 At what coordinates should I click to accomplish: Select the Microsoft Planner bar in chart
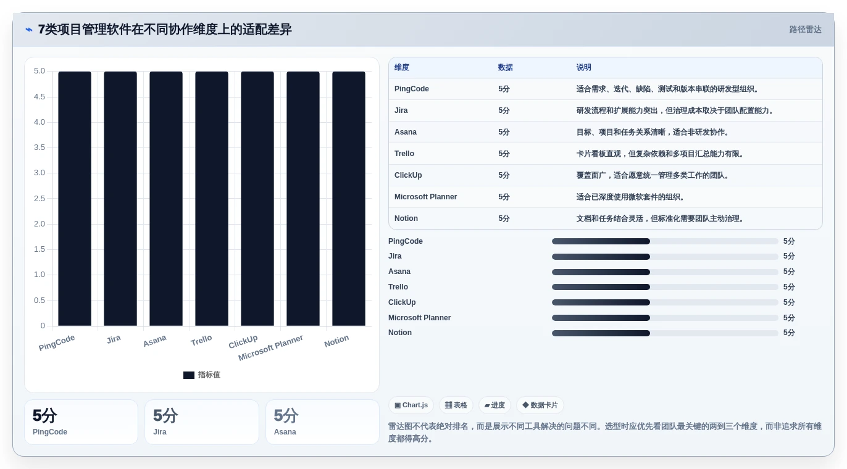coord(303,199)
